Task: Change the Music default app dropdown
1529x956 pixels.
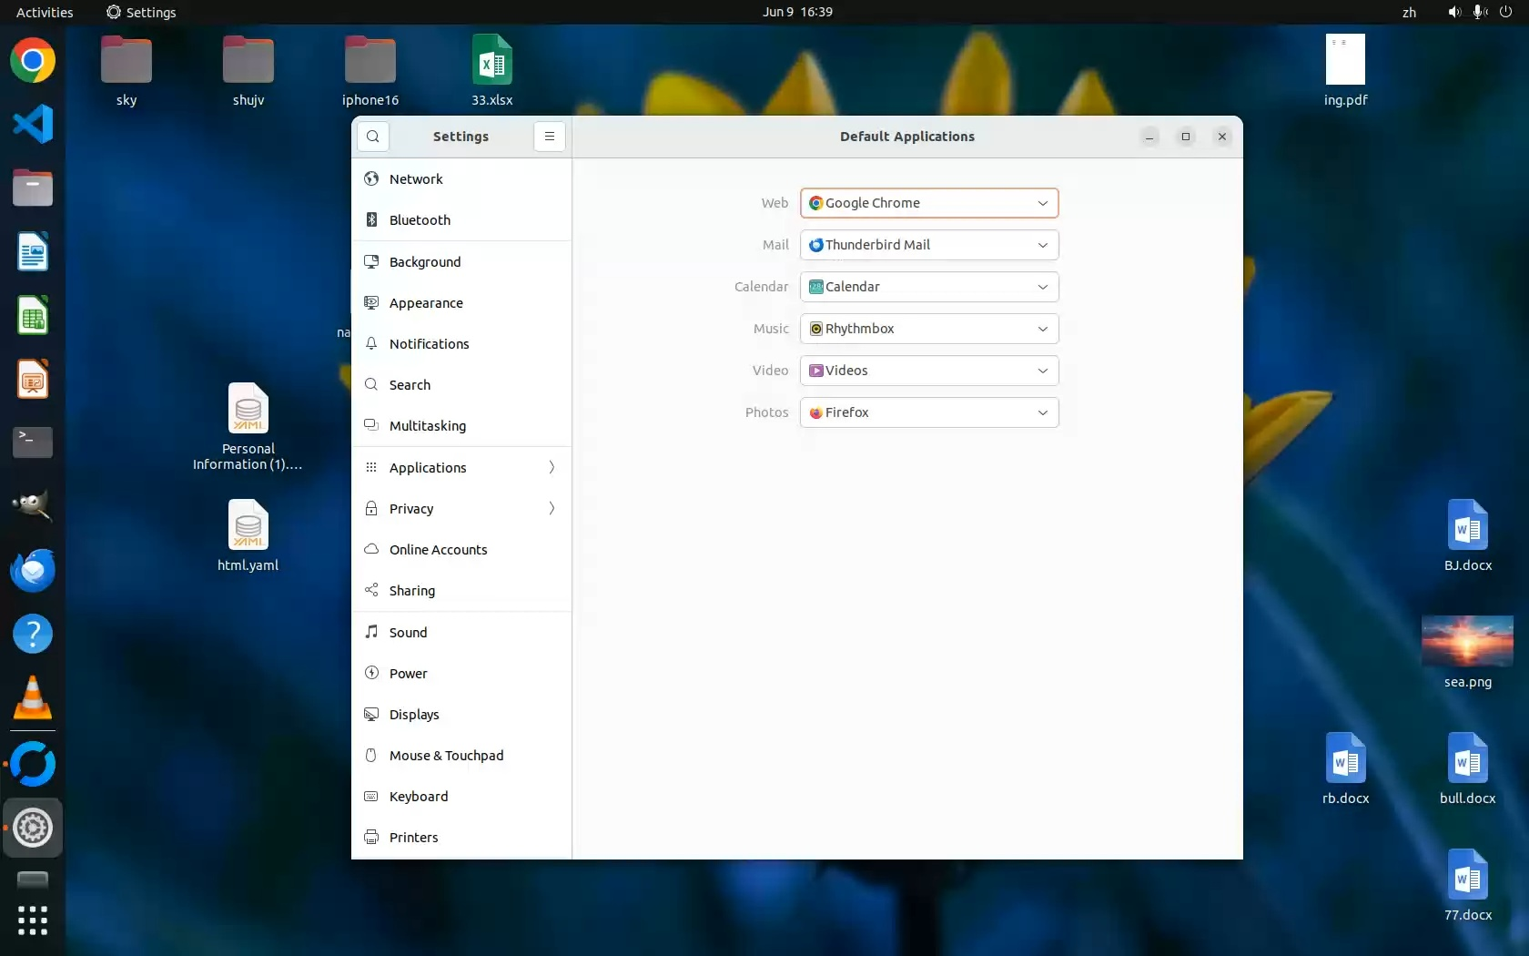Action: coord(928,329)
